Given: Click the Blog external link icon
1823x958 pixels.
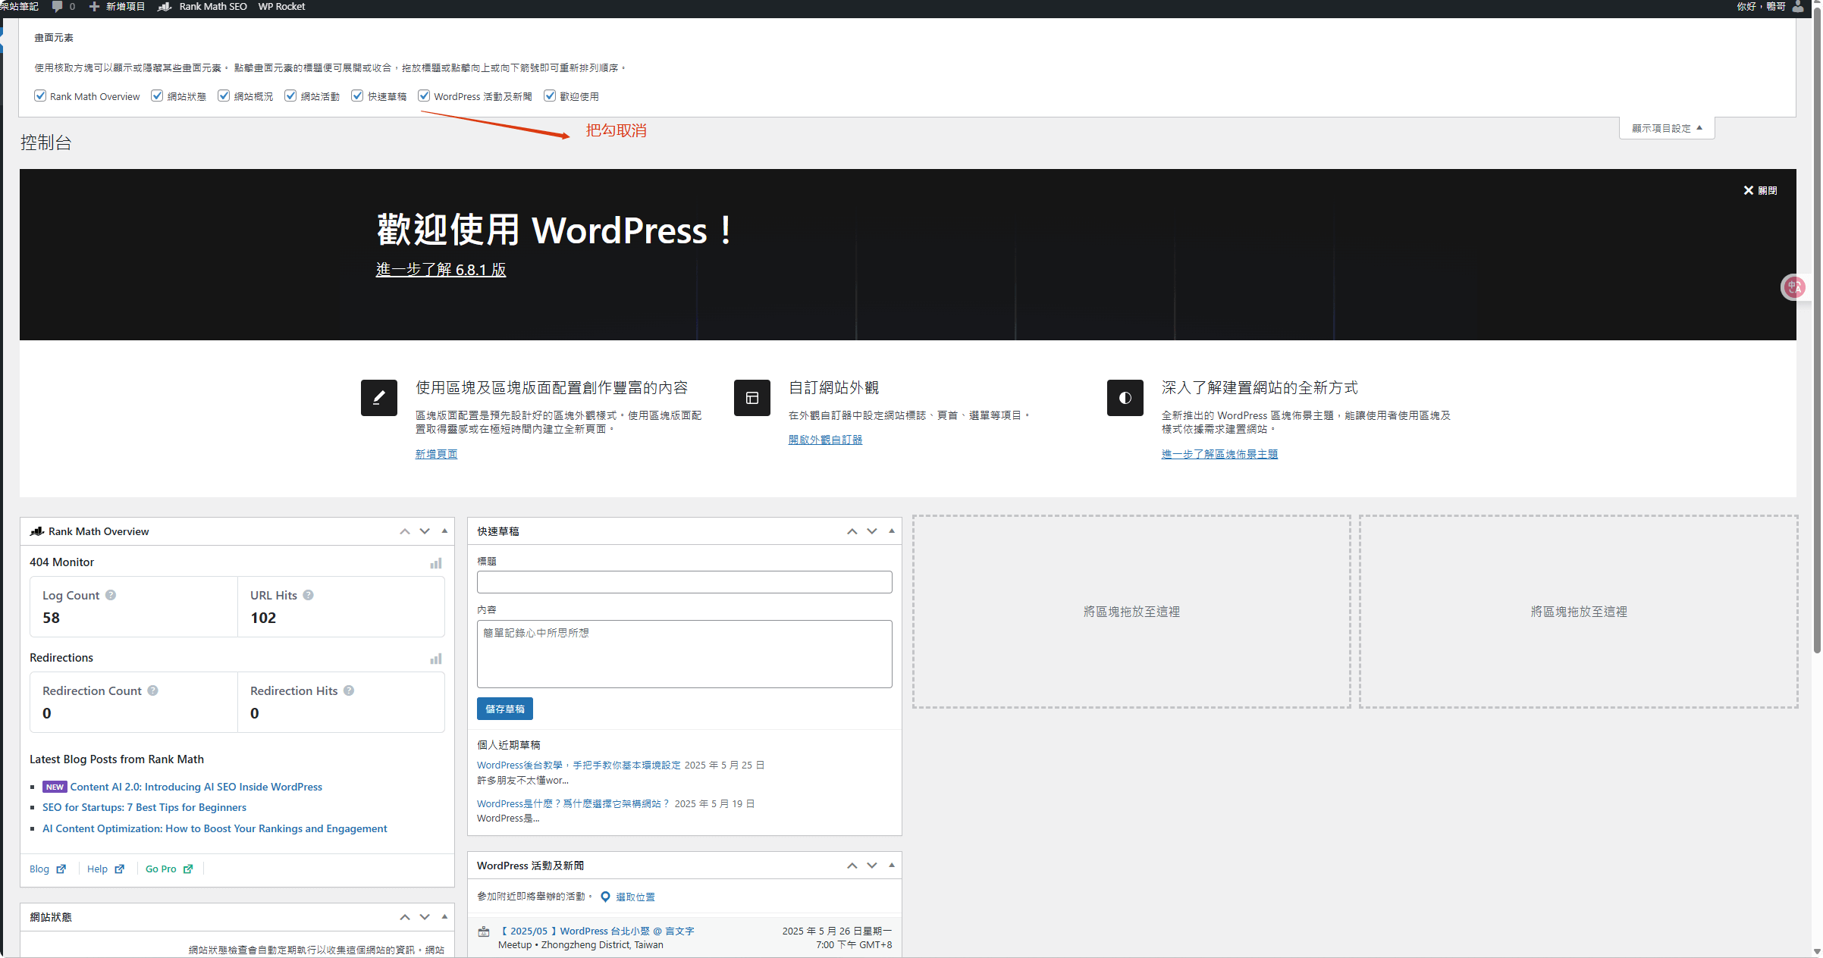Looking at the screenshot, I should [61, 869].
